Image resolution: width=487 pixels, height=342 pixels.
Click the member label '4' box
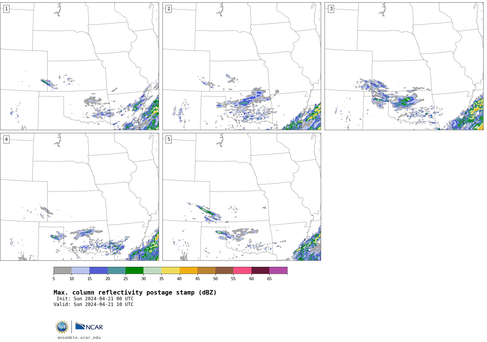click(6, 139)
